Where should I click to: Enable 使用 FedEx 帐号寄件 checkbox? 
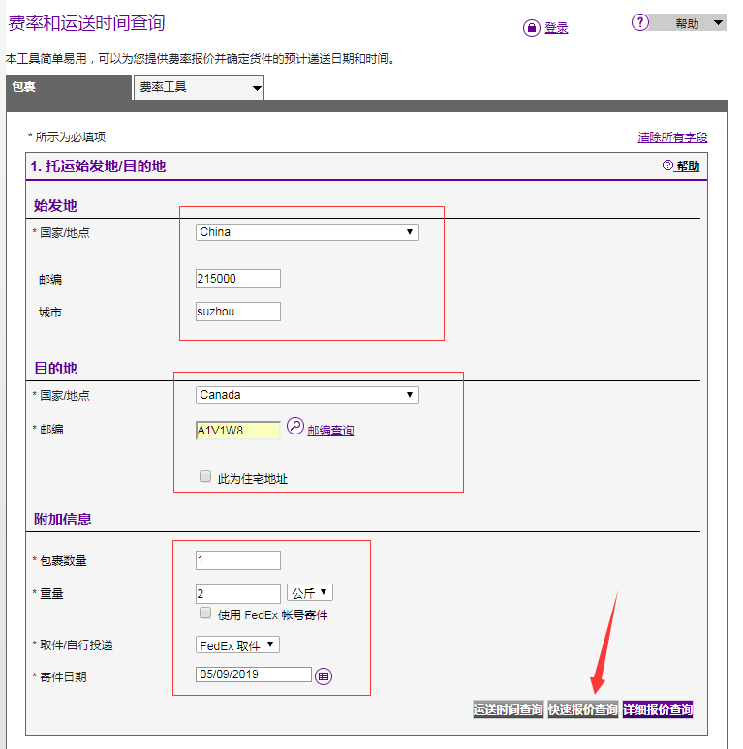coord(205,613)
